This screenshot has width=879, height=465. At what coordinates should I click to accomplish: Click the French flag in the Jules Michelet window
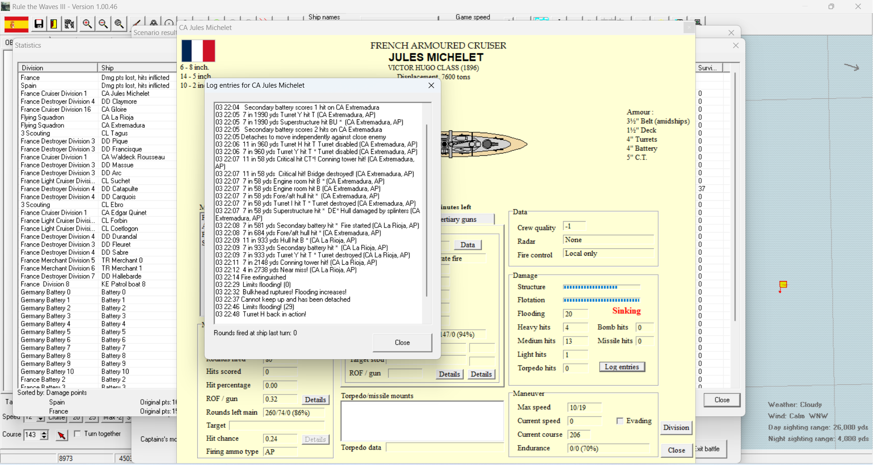198,51
